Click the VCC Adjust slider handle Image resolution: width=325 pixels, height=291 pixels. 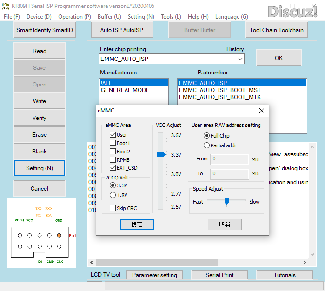pos(161,155)
